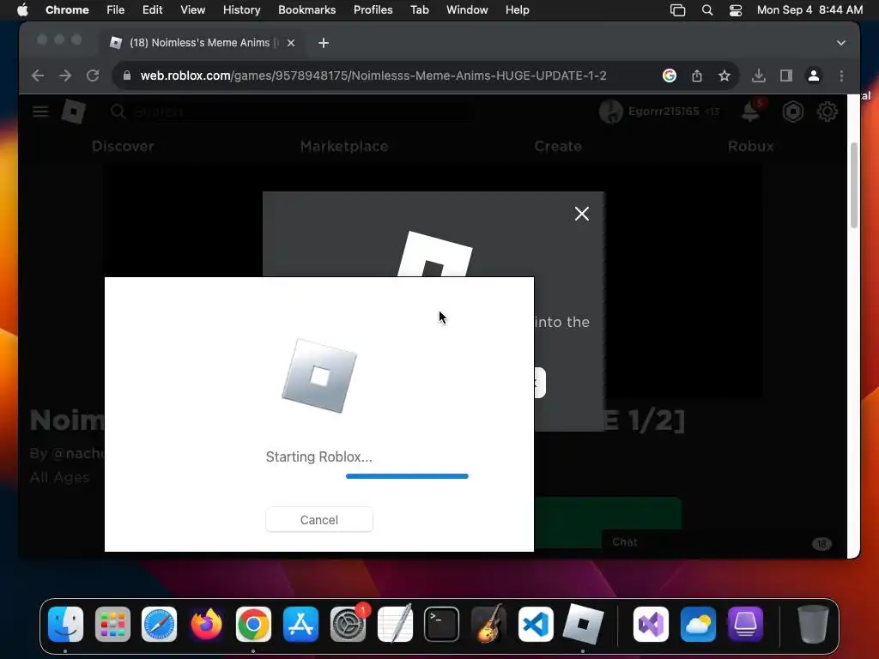The width and height of the screenshot is (879, 659).
Task: Open System Settings from the Dock
Action: tap(348, 624)
